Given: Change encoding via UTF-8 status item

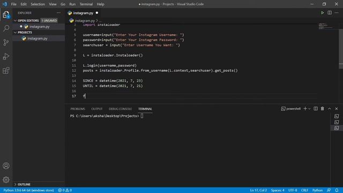Looking at the screenshot, I should (293, 190).
